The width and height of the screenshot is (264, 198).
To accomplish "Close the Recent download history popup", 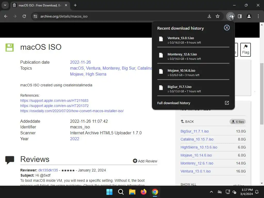I will (x=227, y=28).
